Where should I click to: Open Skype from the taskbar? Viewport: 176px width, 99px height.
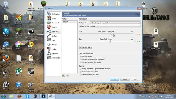pos(28,97)
